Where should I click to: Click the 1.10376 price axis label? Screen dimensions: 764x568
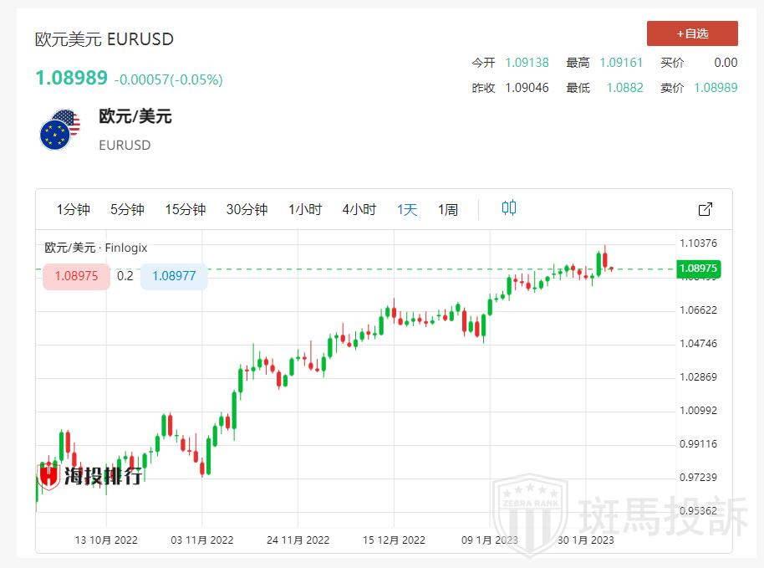click(699, 243)
